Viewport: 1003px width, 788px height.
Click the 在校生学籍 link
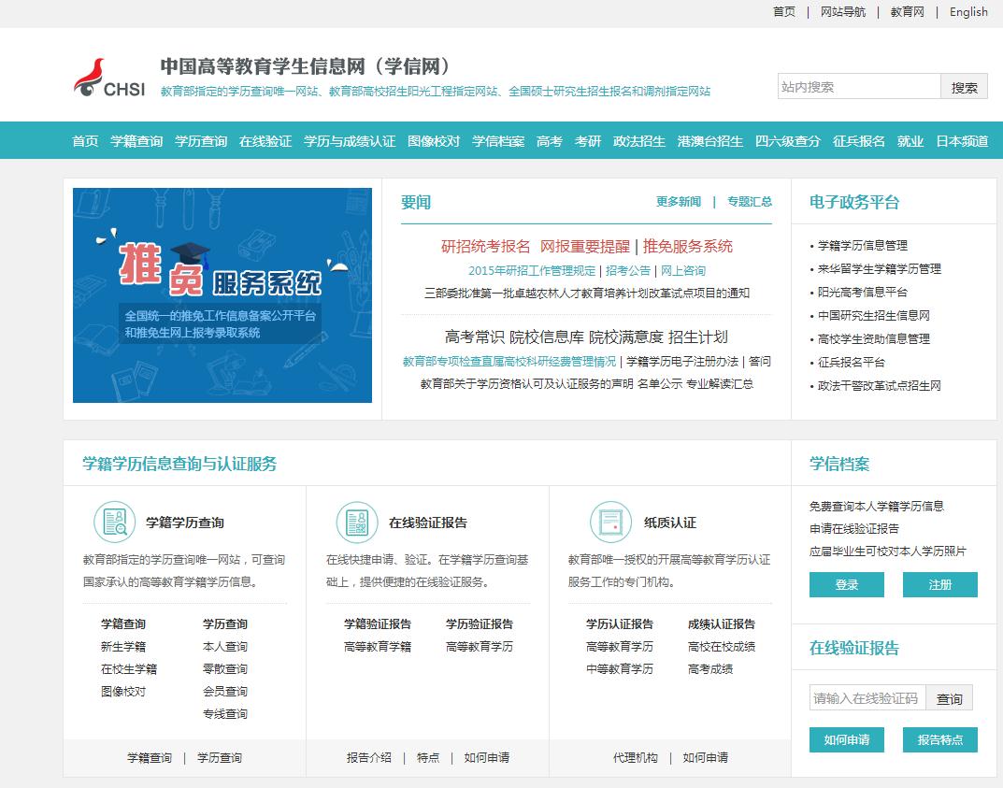click(129, 669)
